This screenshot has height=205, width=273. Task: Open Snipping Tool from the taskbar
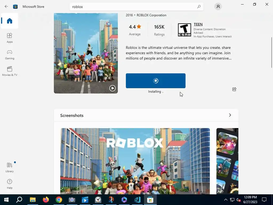(111, 200)
